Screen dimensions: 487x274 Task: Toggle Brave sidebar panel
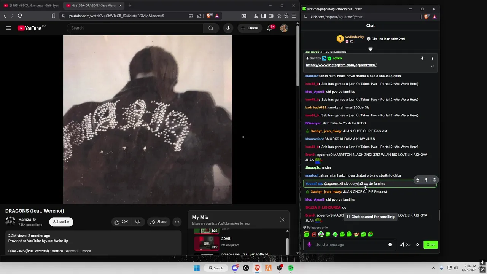coord(263,16)
